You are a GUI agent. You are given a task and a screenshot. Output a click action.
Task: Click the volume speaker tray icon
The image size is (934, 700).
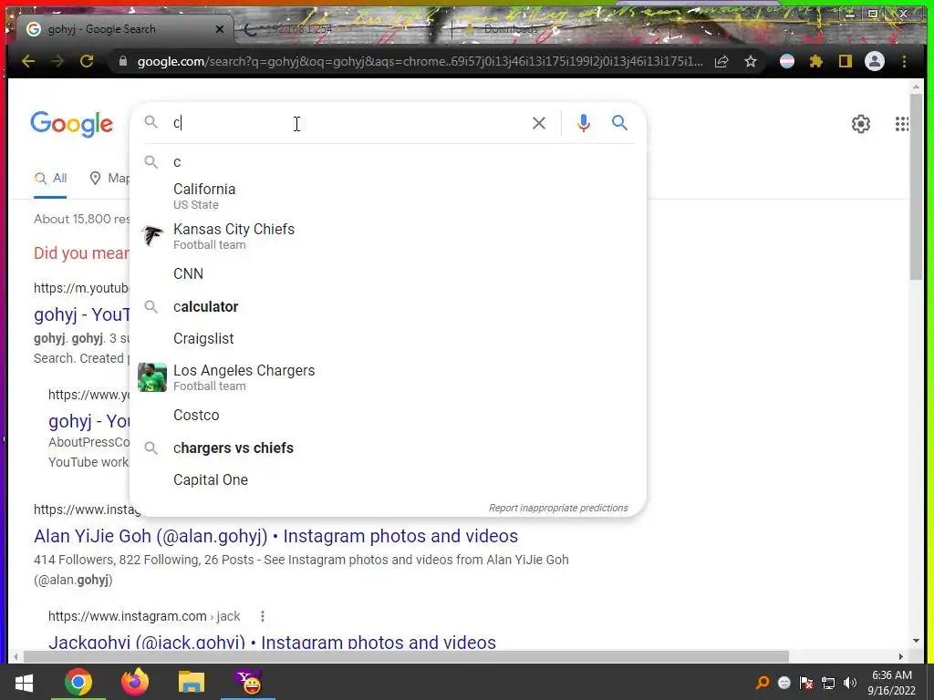(x=850, y=683)
